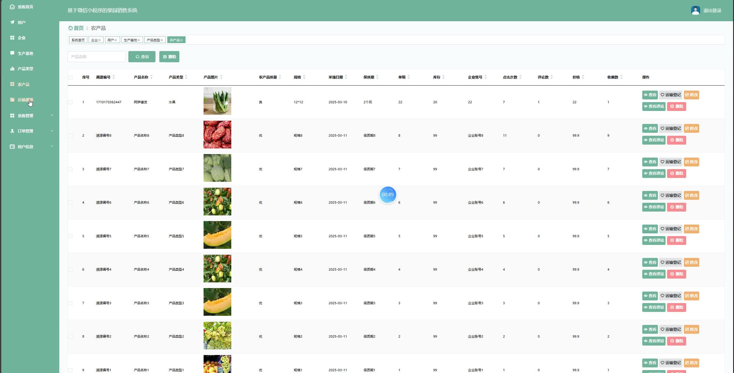Click the 产品名称 search input field
The image size is (734, 373).
click(x=96, y=57)
